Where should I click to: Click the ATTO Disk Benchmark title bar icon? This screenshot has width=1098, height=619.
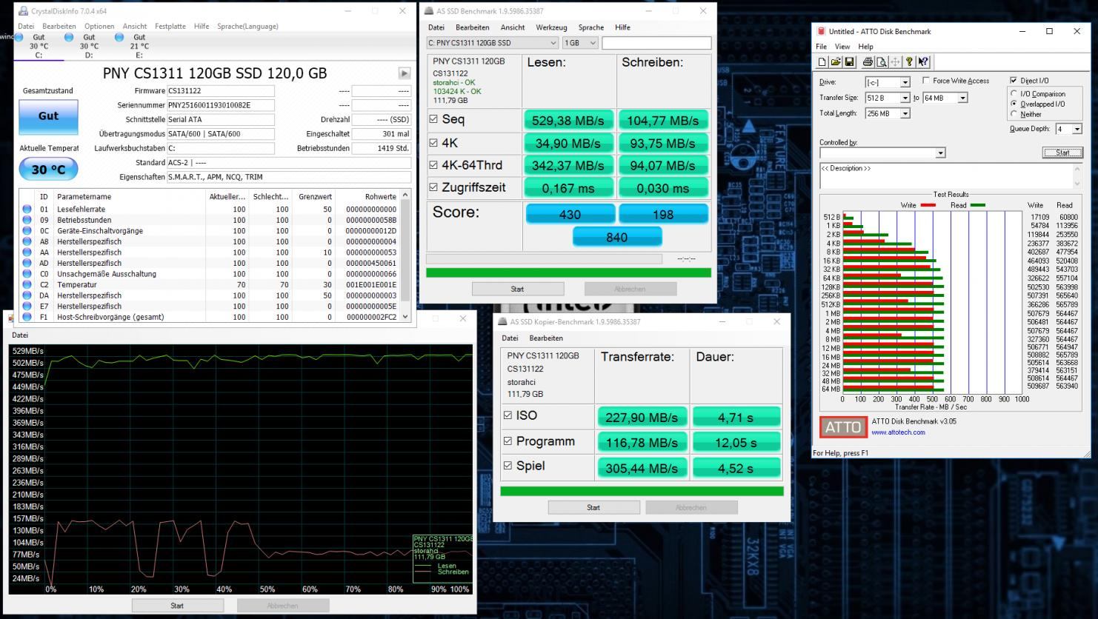(821, 31)
